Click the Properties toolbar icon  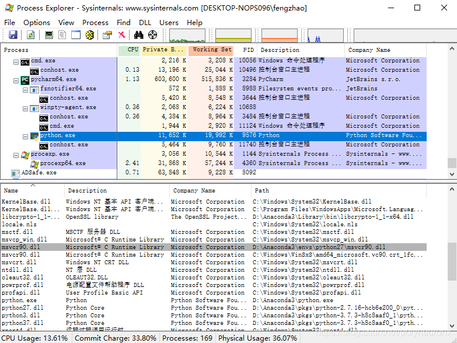coord(107,35)
